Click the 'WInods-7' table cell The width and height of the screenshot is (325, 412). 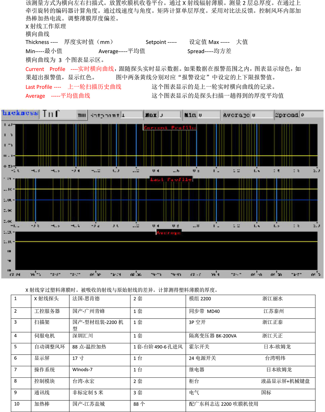click(x=82, y=370)
